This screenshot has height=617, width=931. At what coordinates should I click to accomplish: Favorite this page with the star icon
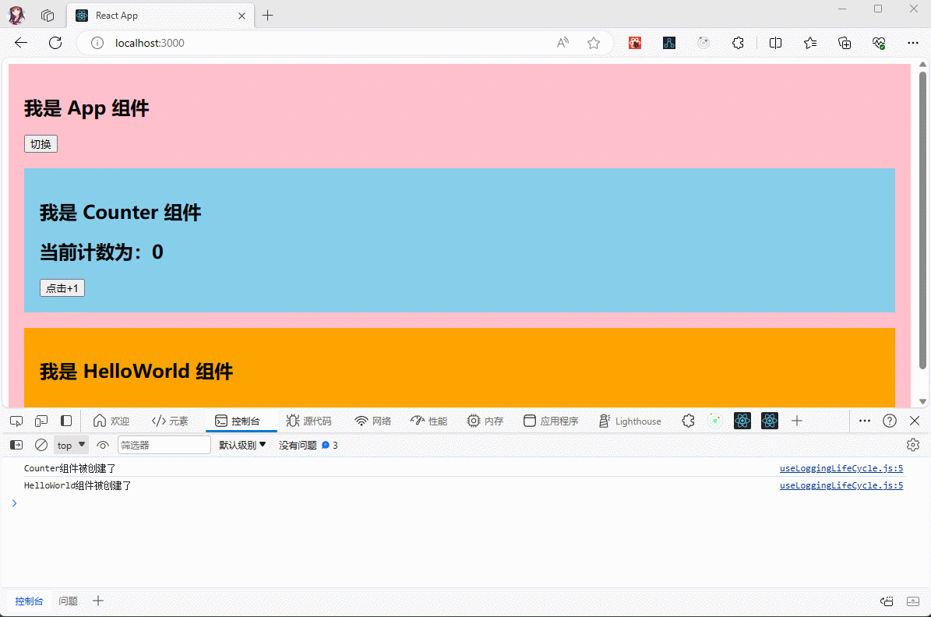594,43
